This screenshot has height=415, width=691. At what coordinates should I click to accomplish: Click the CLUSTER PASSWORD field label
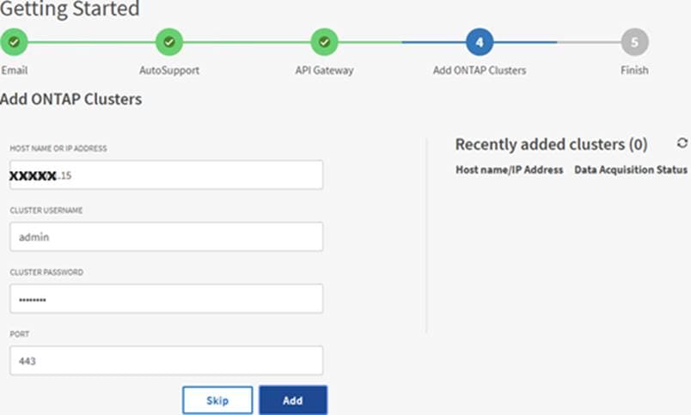46,272
